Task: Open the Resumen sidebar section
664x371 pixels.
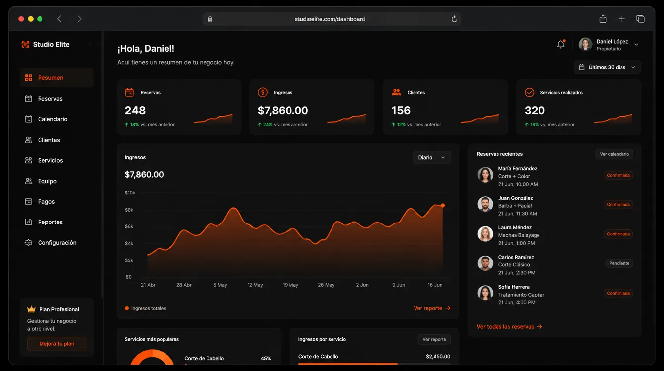Action: coord(57,78)
